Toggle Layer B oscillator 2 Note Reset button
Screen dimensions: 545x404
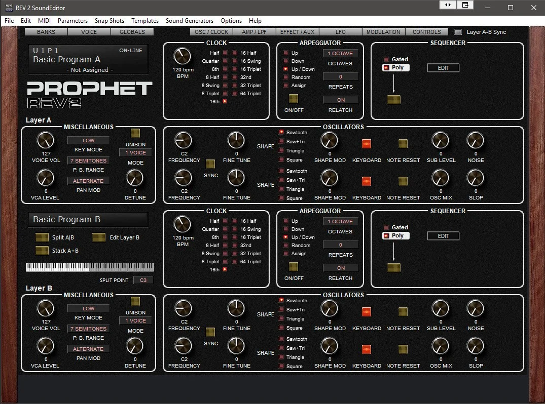(403, 349)
